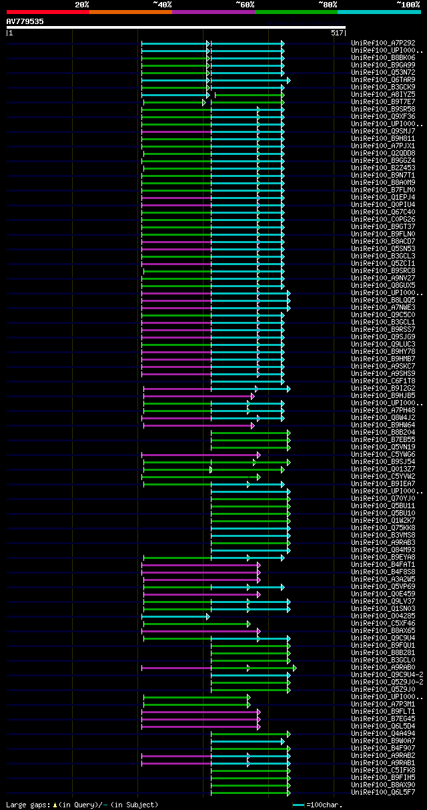
Task: Click the UniRef100_Q5Z9J0-2 label
Action: point(388,682)
